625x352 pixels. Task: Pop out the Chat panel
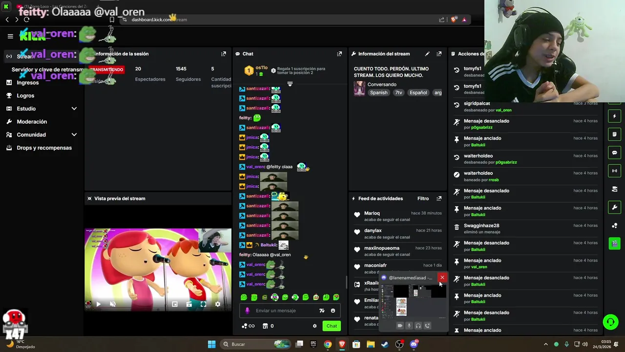(x=339, y=54)
